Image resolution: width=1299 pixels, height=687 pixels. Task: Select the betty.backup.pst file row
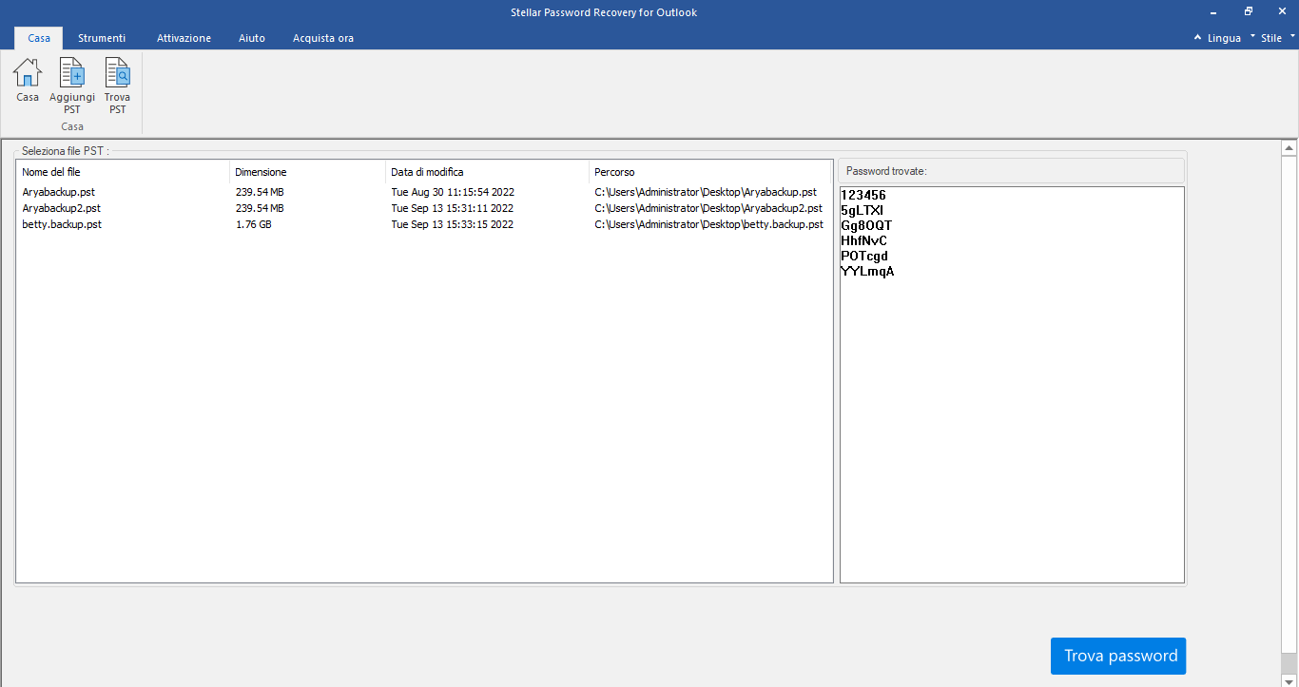tap(424, 224)
